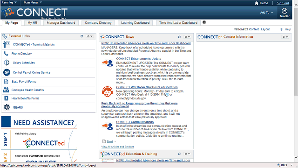
Task: Open Time And Labor Dashboard tab
Action: pyautogui.click(x=178, y=23)
